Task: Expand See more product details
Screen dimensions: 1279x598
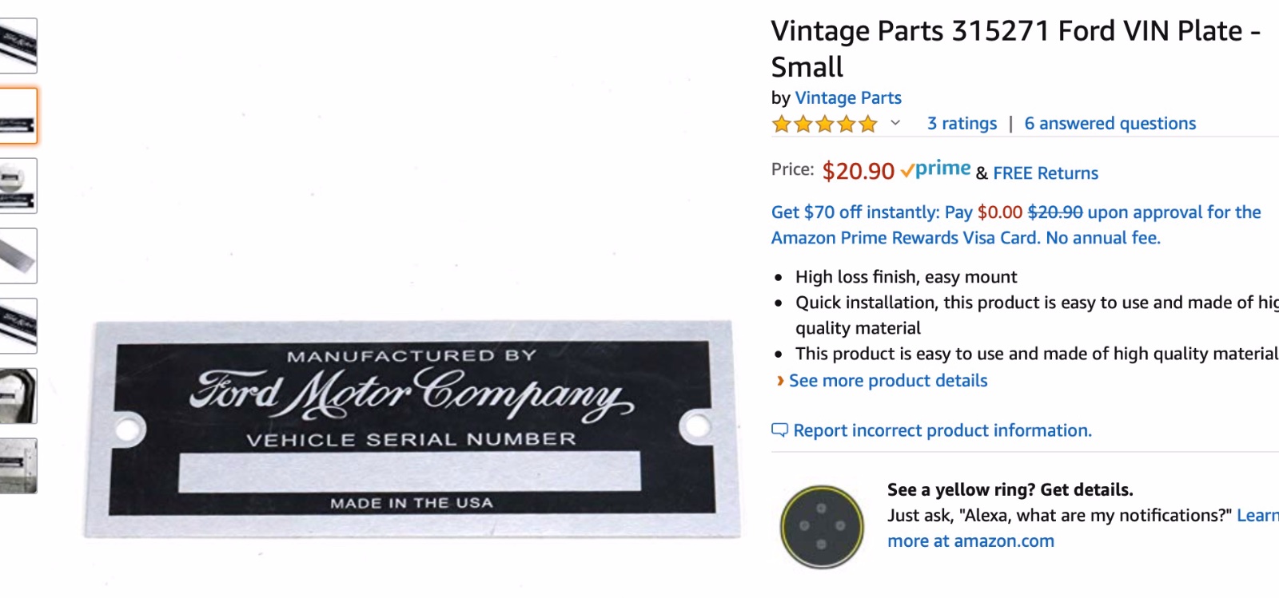Action: pyautogui.click(x=888, y=381)
